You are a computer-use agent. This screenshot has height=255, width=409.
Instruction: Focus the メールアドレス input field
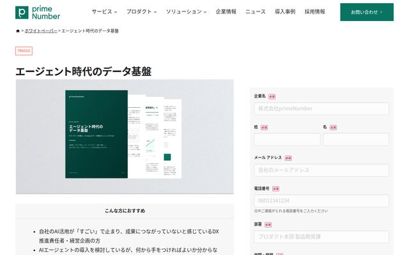pos(321,170)
